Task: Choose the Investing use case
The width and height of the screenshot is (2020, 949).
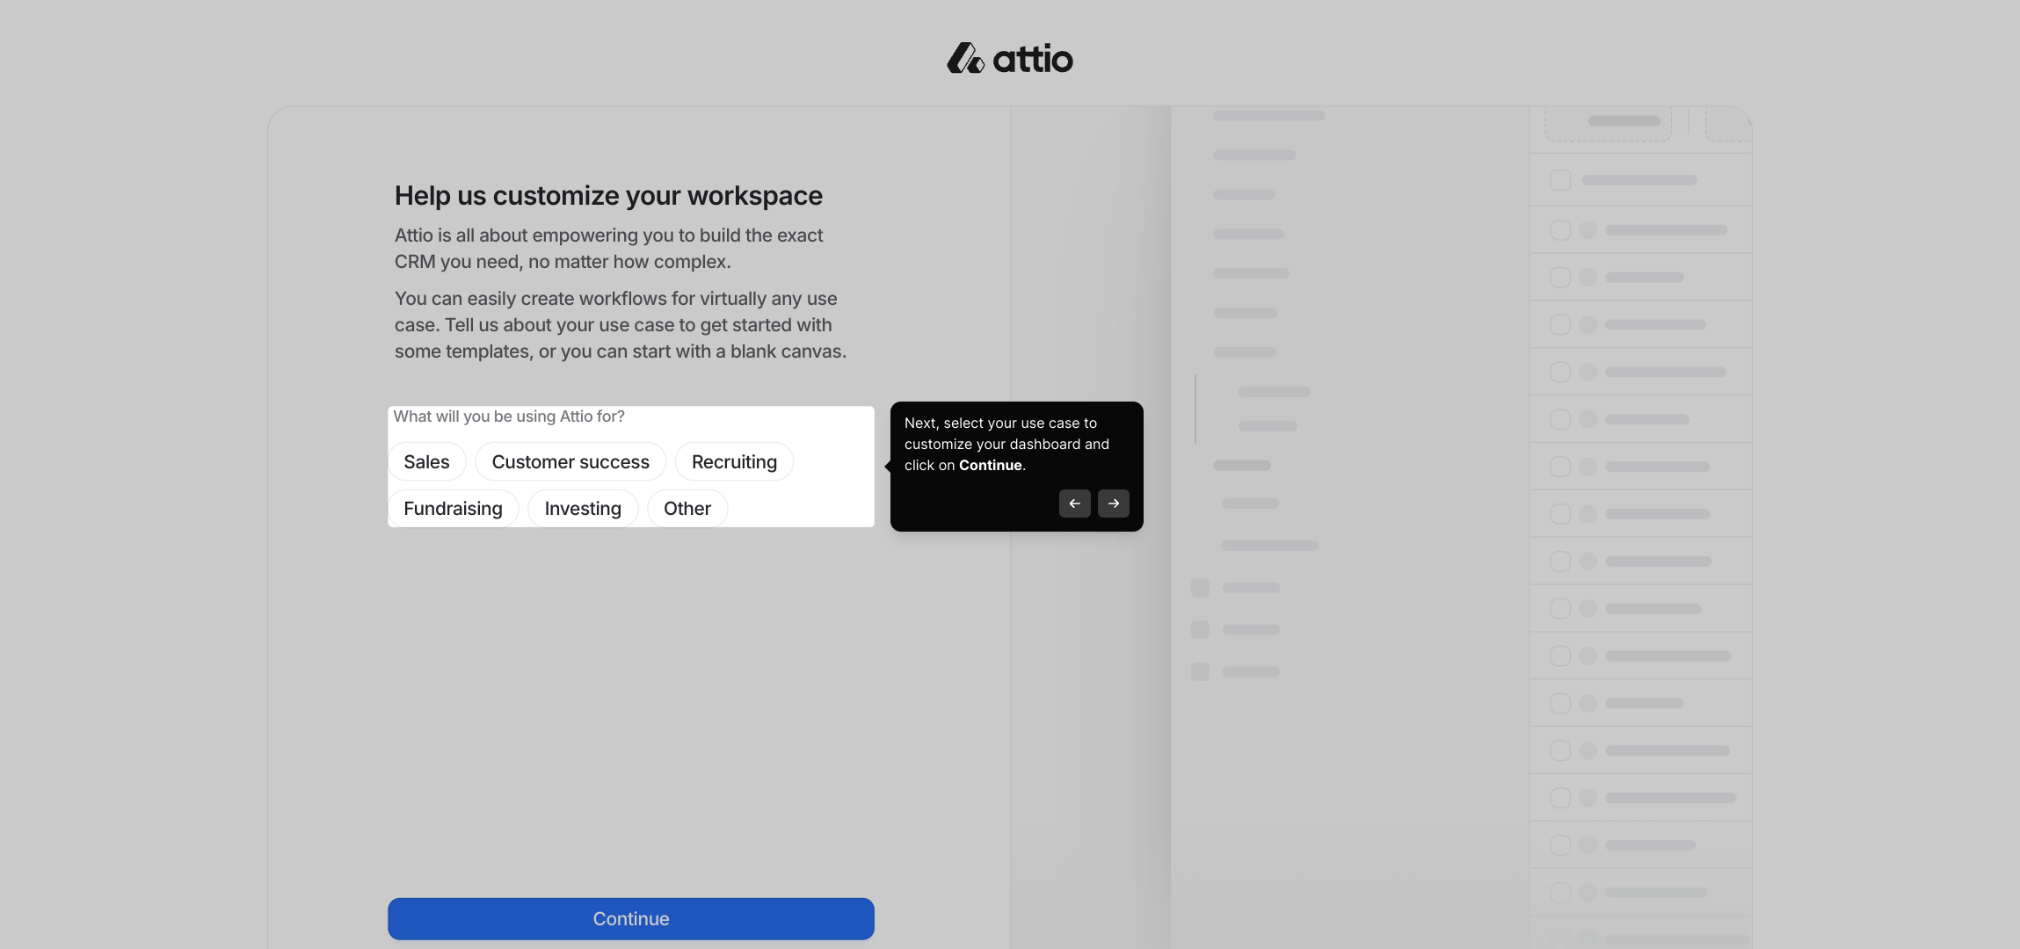Action: [583, 509]
